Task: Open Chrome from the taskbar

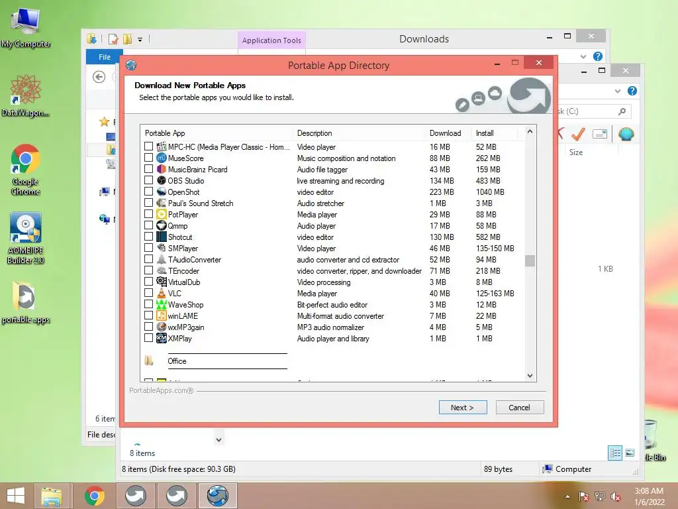Action: pyautogui.click(x=94, y=496)
